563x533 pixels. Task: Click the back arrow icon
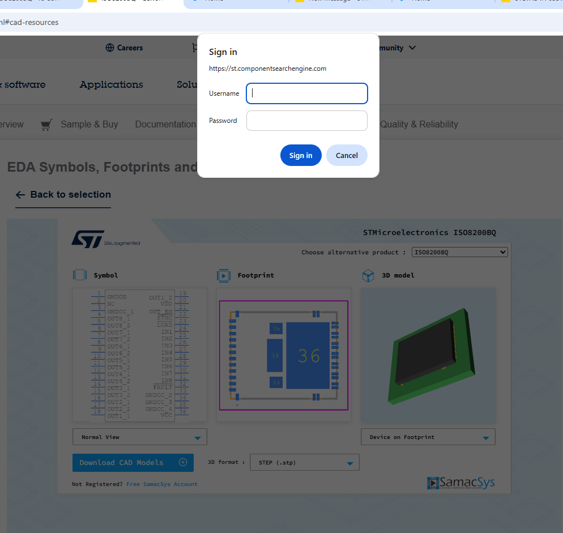20,195
